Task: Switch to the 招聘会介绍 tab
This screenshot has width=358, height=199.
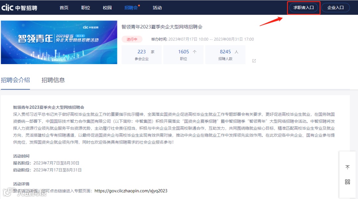Action: tap(15, 80)
